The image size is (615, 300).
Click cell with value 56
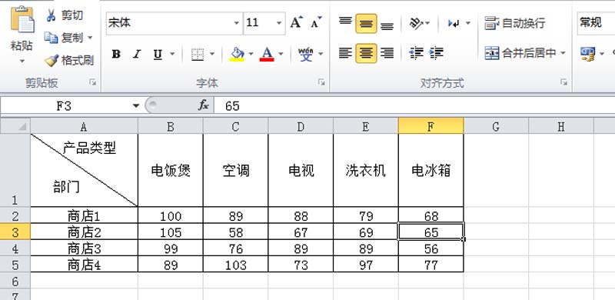[430, 248]
